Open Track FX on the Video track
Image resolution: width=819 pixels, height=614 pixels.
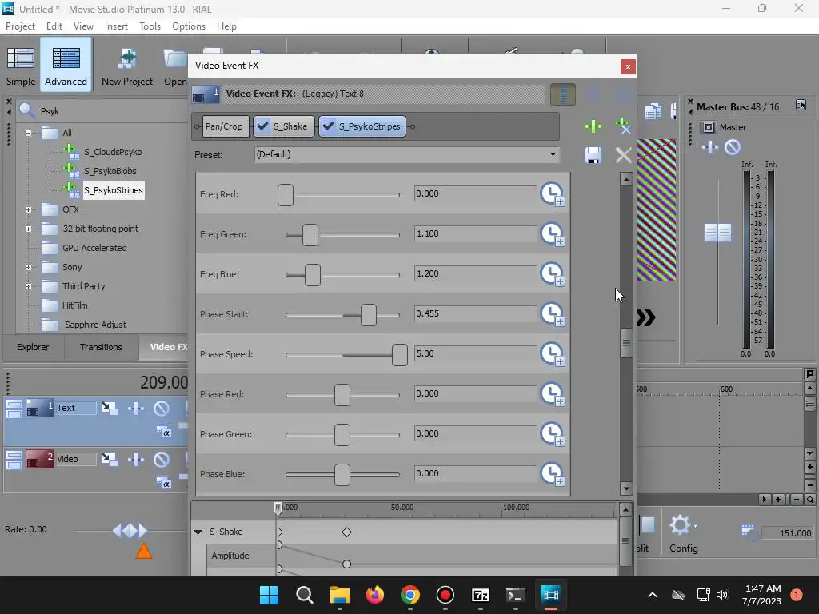click(136, 460)
